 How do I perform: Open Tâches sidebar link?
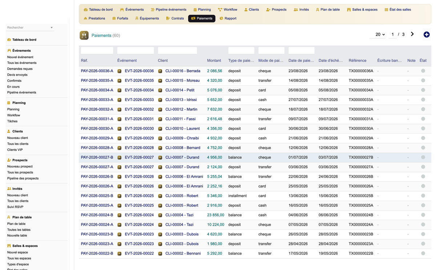12,121
